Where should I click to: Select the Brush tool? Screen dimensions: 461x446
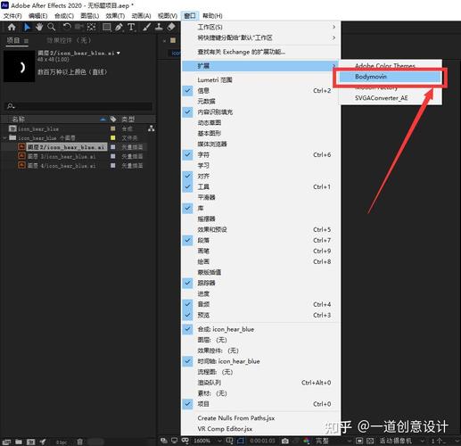[146, 28]
